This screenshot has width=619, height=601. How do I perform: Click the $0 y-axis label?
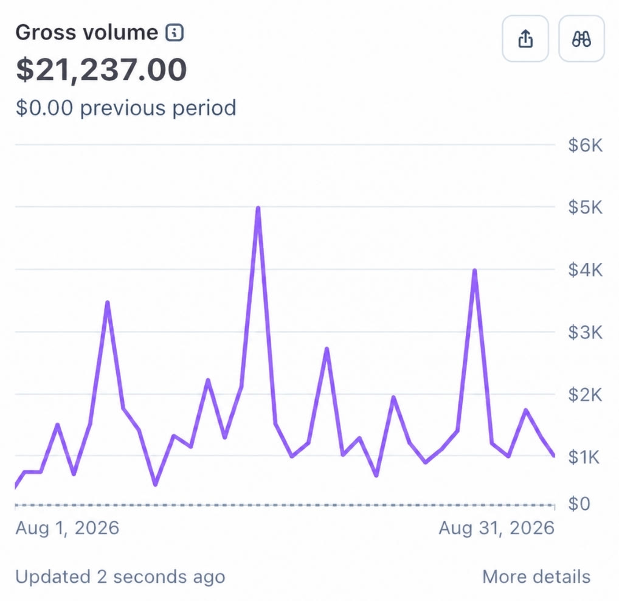[x=579, y=504]
